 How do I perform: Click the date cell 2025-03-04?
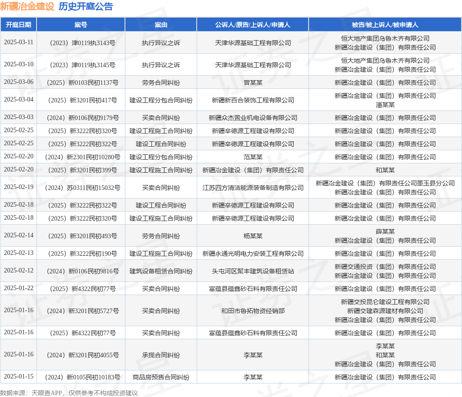[x=18, y=100]
